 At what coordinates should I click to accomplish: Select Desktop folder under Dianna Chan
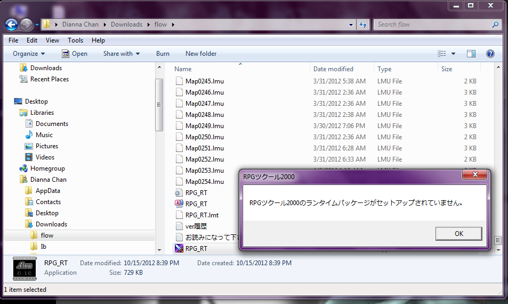(x=47, y=213)
